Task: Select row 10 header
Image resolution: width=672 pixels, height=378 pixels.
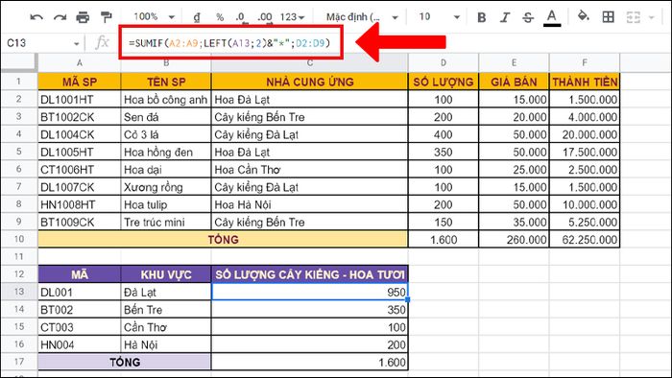Action: point(19,239)
